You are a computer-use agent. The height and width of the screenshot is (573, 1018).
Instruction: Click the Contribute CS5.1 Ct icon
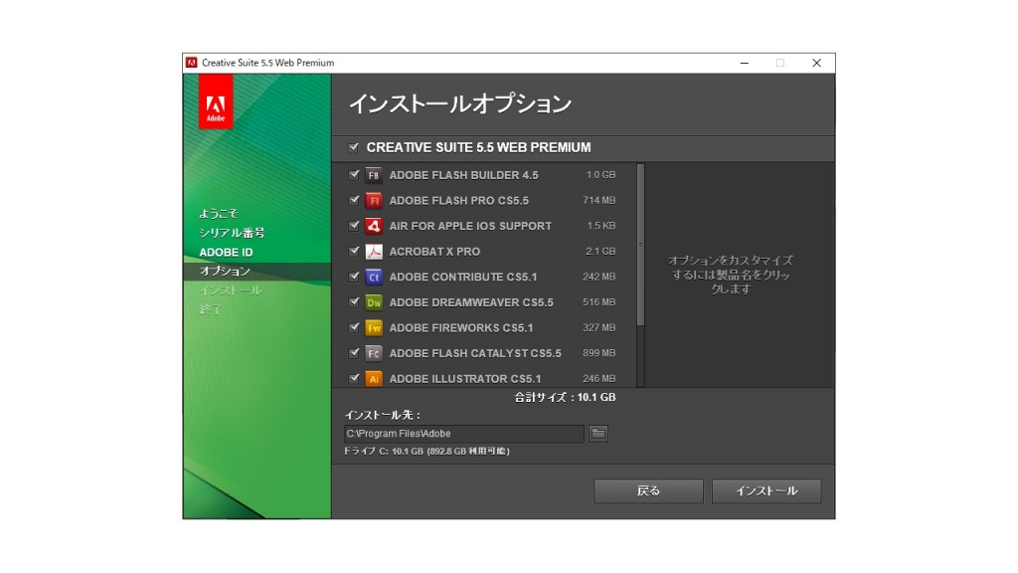tap(374, 277)
